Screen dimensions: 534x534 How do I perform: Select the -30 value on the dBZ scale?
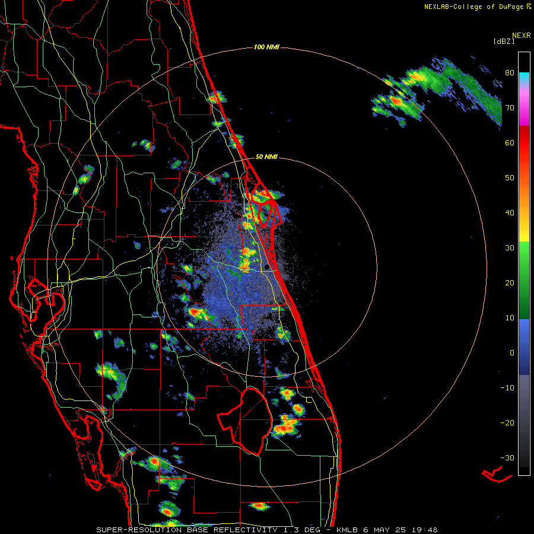tap(507, 457)
